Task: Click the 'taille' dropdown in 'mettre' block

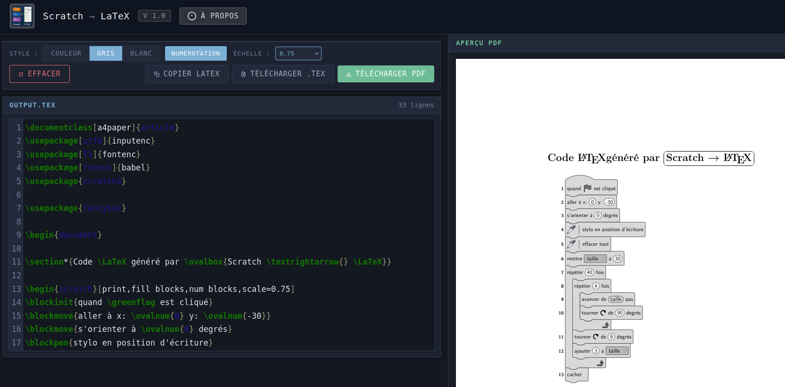Action: [595, 258]
